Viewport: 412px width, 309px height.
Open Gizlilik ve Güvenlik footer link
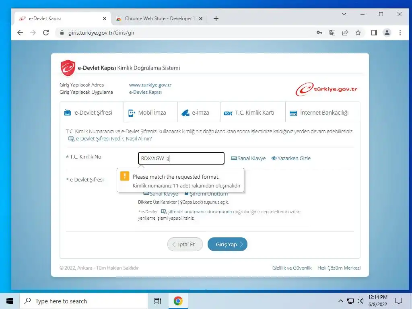(292, 268)
